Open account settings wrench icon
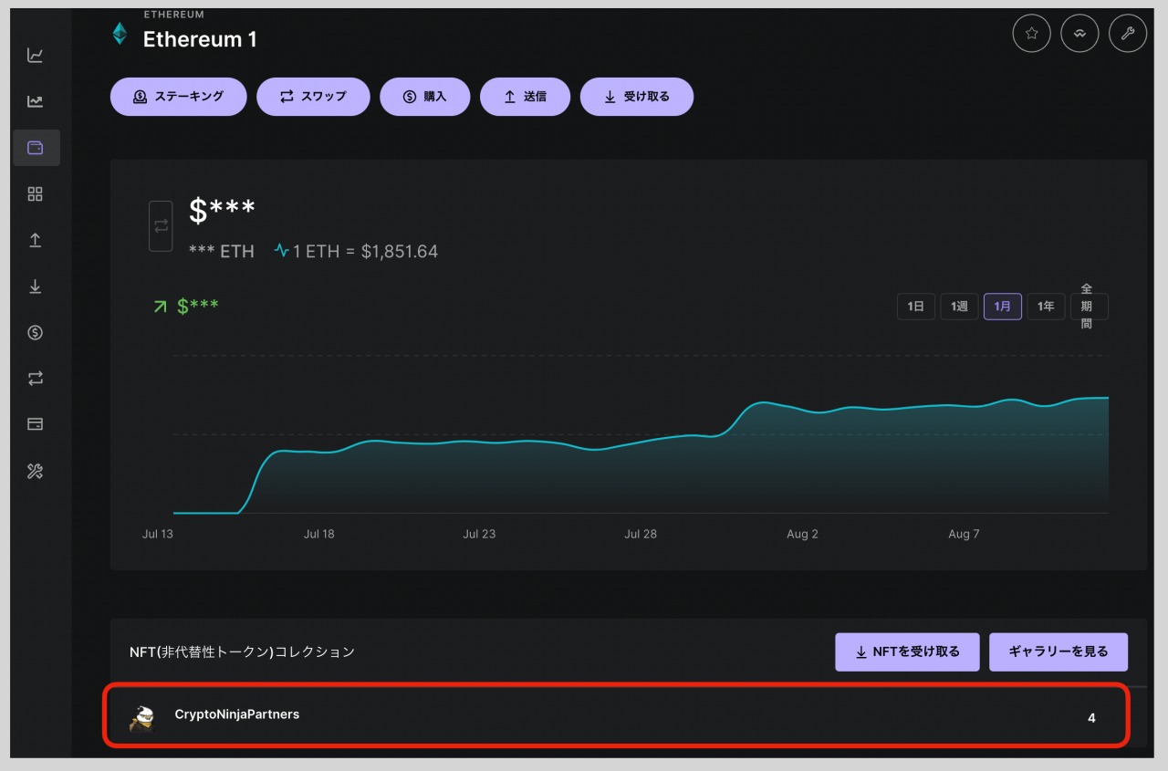The height and width of the screenshot is (771, 1168). (x=1127, y=34)
